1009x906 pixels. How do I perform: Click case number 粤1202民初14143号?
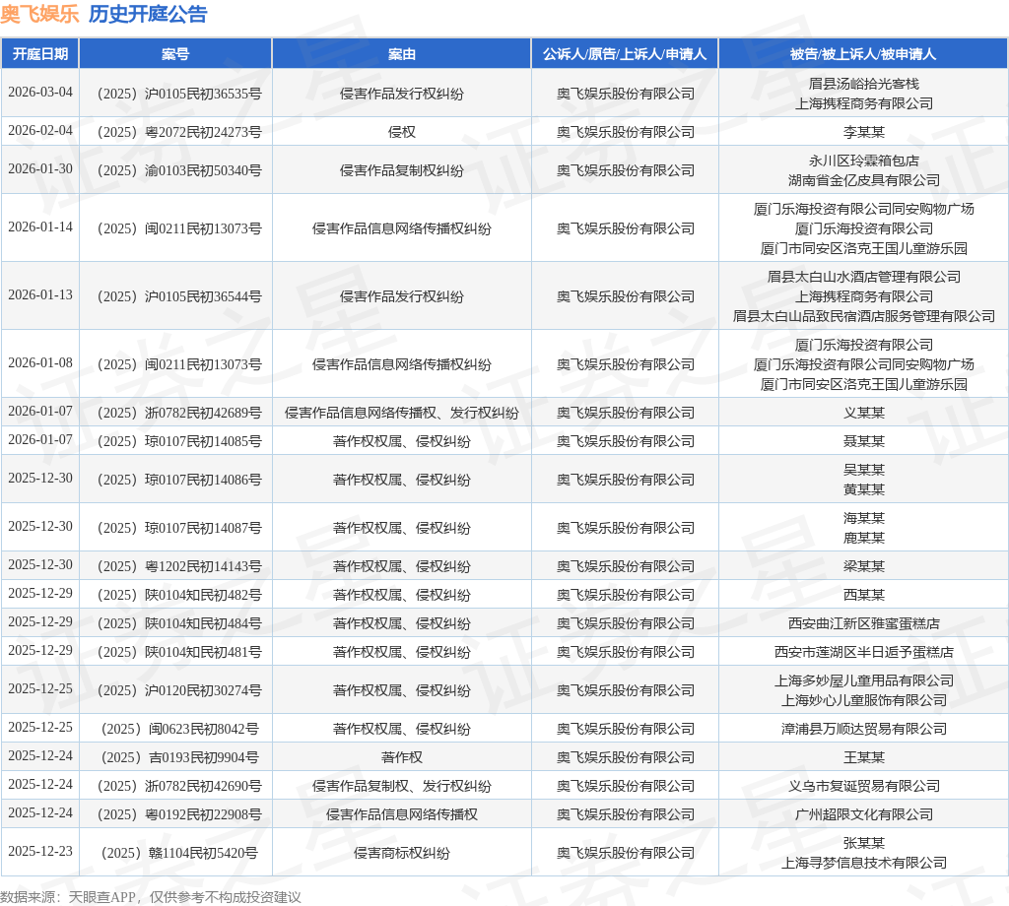(x=179, y=567)
